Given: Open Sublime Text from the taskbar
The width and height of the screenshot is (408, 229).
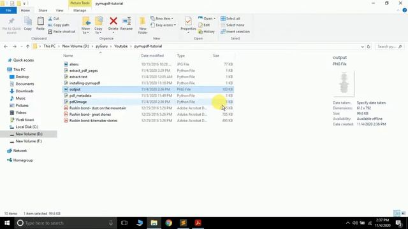Looking at the screenshot, I should tap(183, 223).
